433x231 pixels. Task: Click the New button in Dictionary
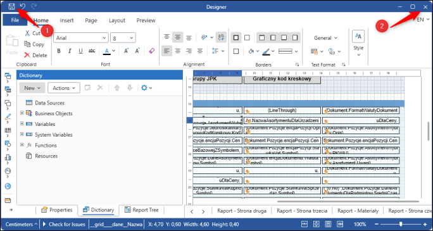32,88
